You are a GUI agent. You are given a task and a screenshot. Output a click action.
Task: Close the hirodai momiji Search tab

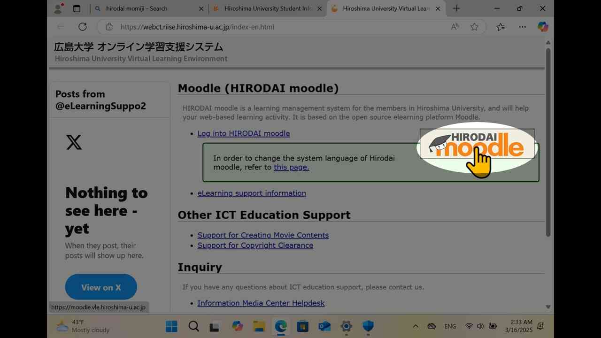coord(201,8)
